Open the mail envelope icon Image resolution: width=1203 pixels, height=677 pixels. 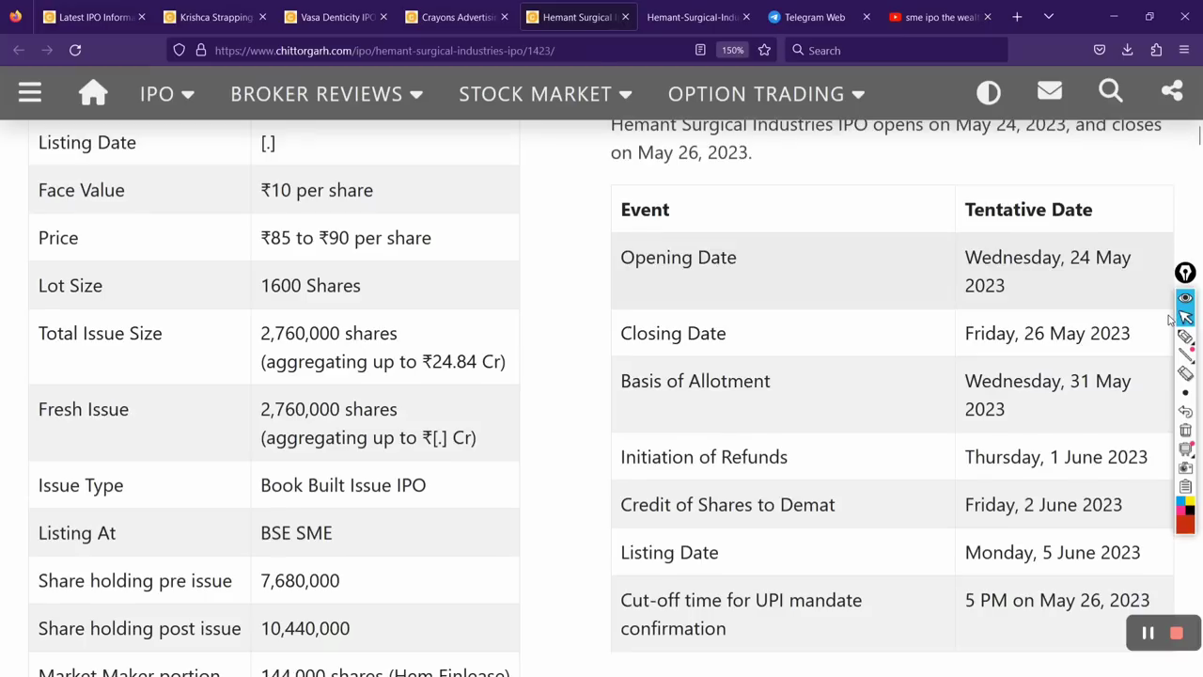[x=1049, y=91]
